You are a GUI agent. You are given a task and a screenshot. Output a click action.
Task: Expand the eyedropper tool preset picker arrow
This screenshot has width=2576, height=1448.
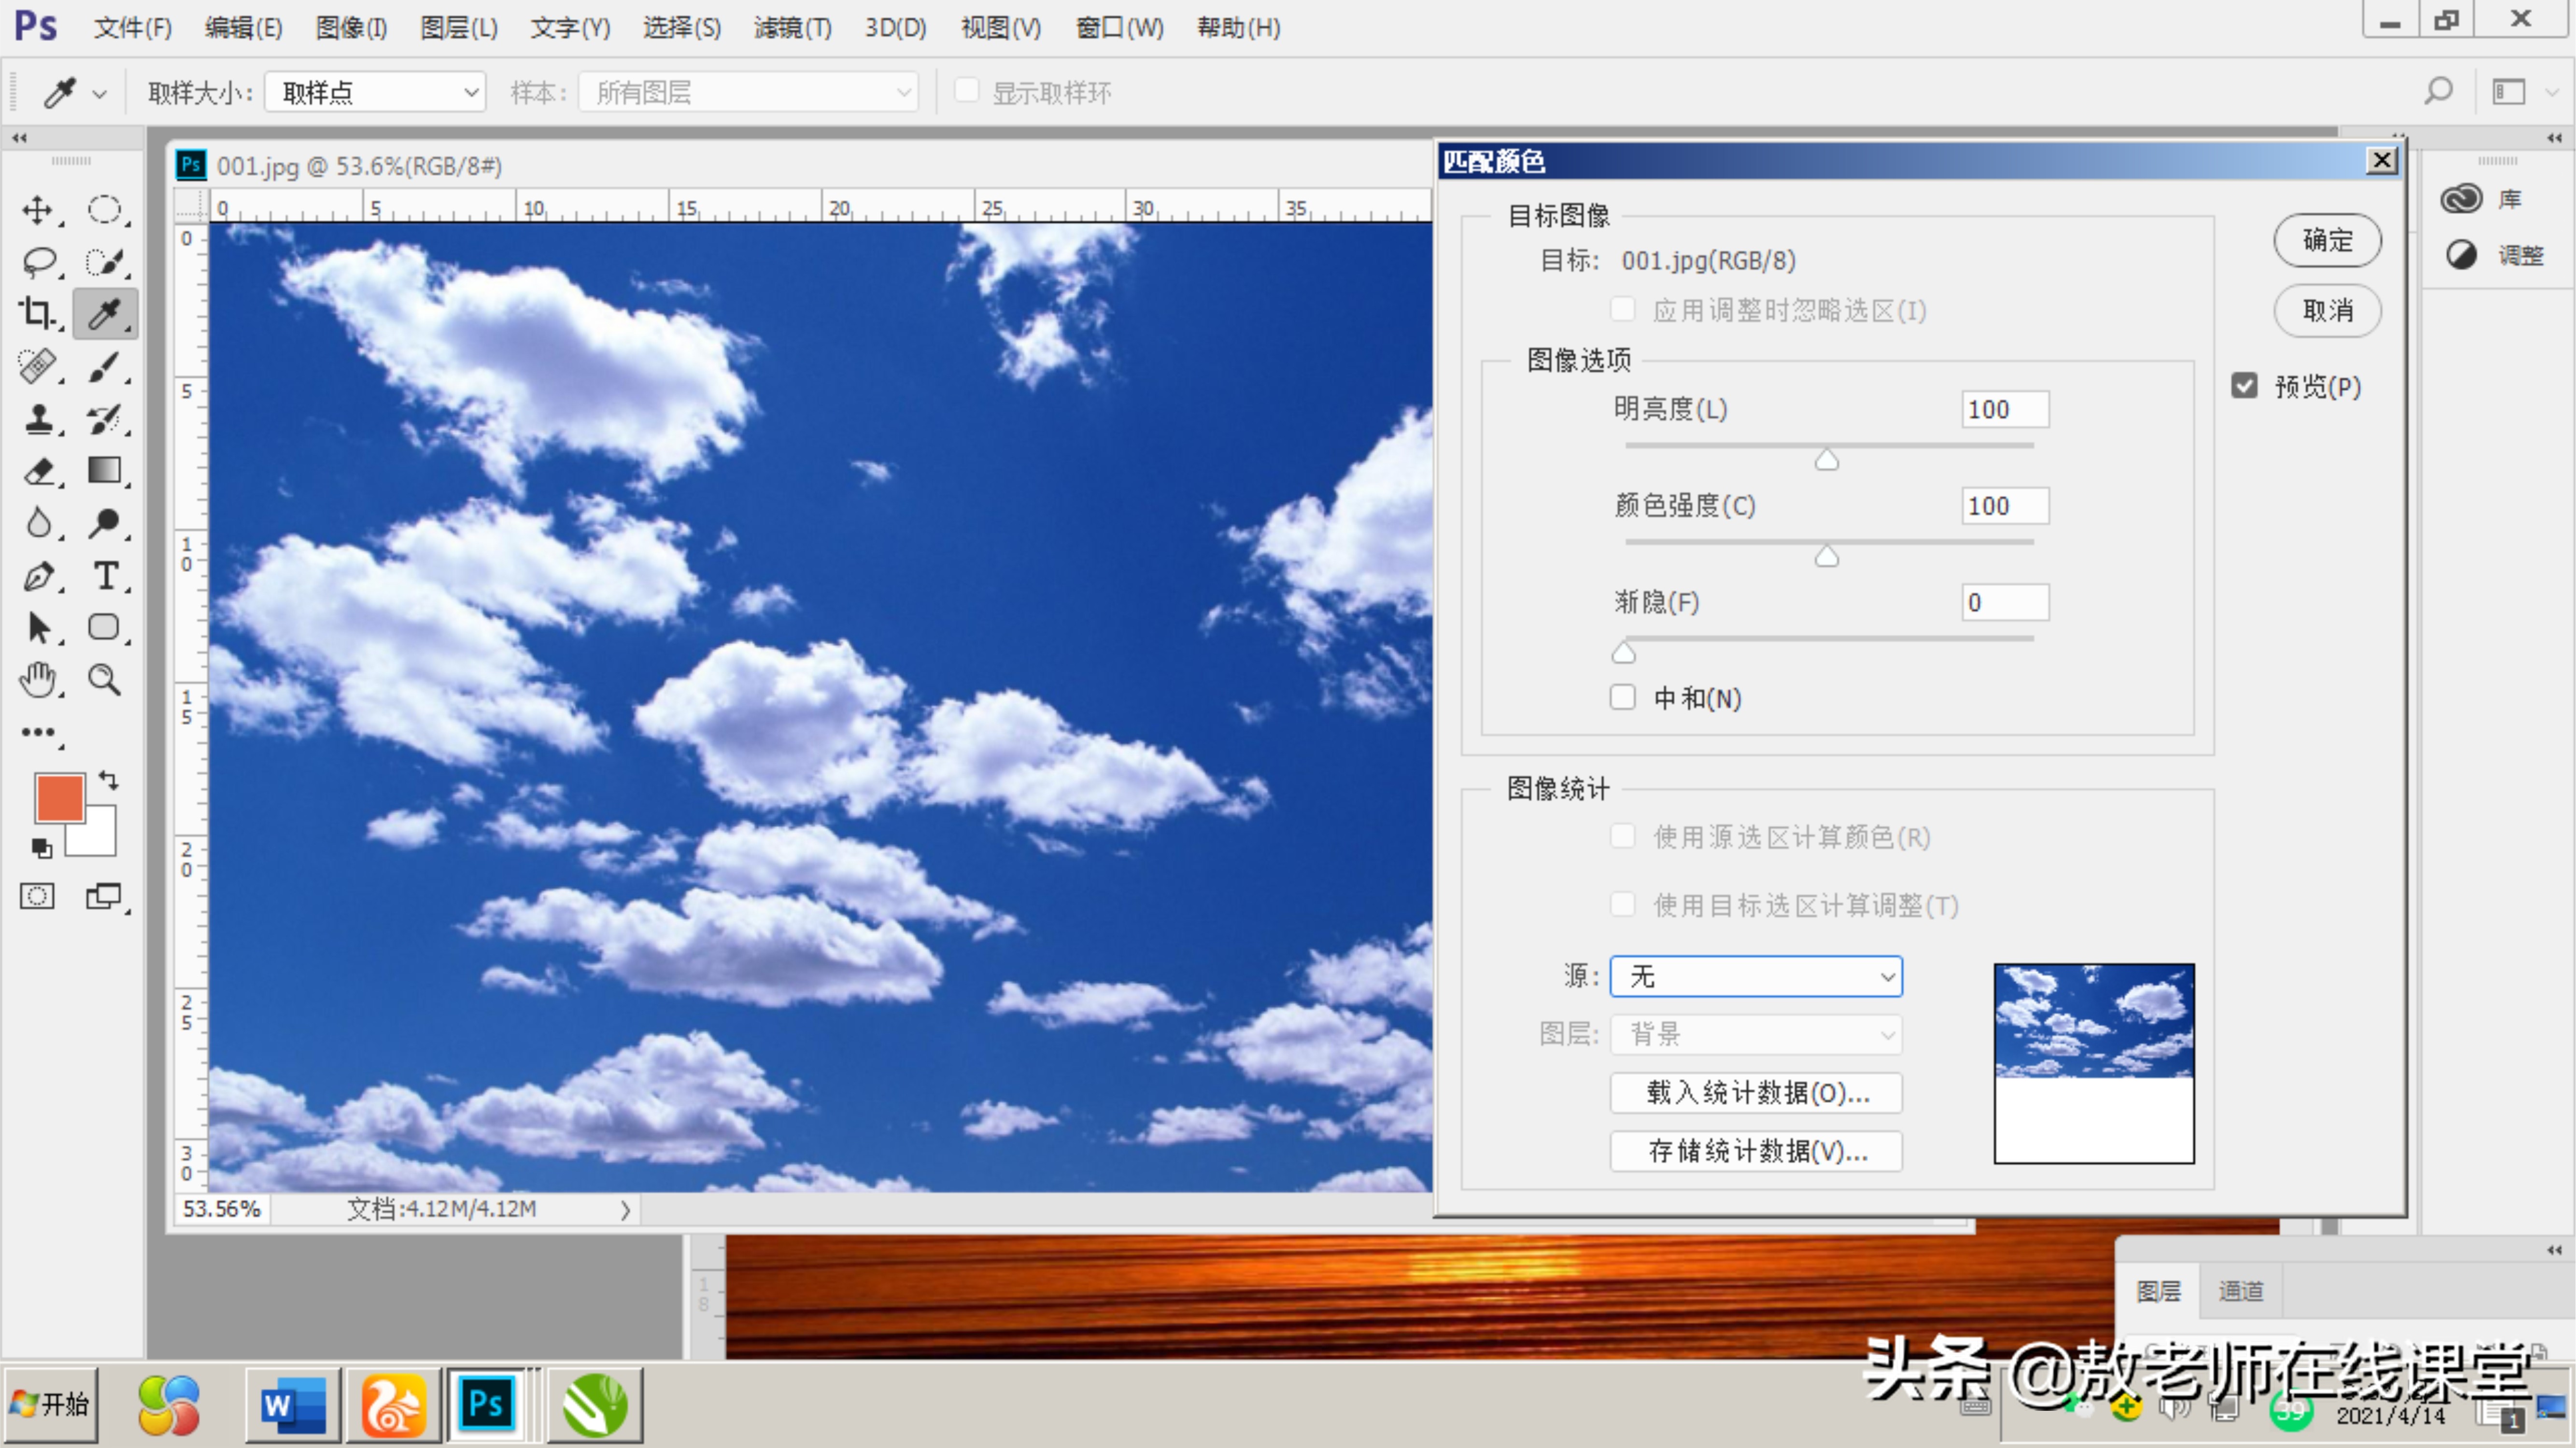pos(99,94)
